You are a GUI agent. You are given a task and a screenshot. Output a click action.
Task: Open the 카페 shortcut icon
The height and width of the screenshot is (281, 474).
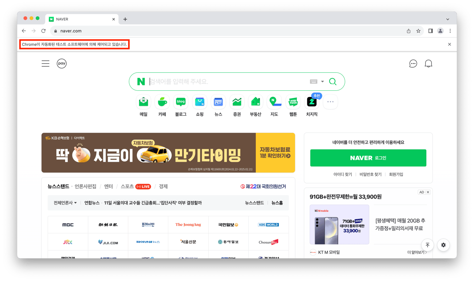(162, 102)
